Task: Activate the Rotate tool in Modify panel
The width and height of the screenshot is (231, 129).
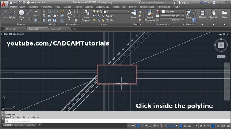Action: [x=49, y=11]
